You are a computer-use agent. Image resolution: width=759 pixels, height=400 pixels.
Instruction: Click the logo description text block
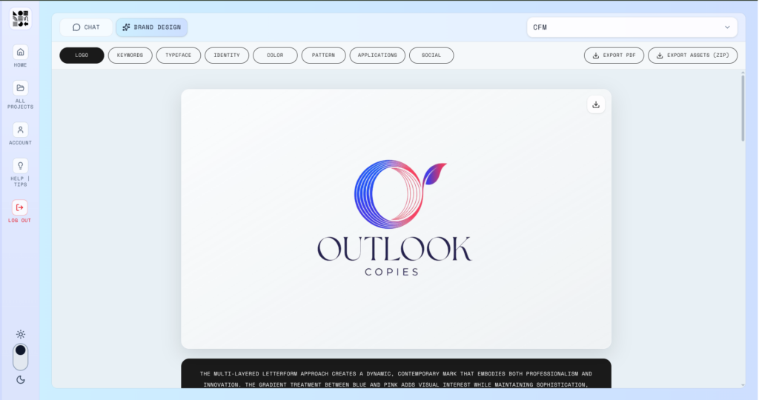(396, 374)
